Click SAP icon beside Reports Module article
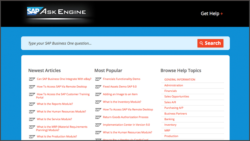The height and width of the screenshot is (141, 250). tap(32, 104)
